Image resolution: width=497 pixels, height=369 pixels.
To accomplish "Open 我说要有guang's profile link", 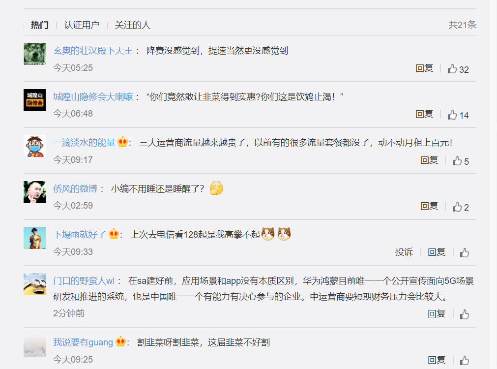I will click(83, 342).
